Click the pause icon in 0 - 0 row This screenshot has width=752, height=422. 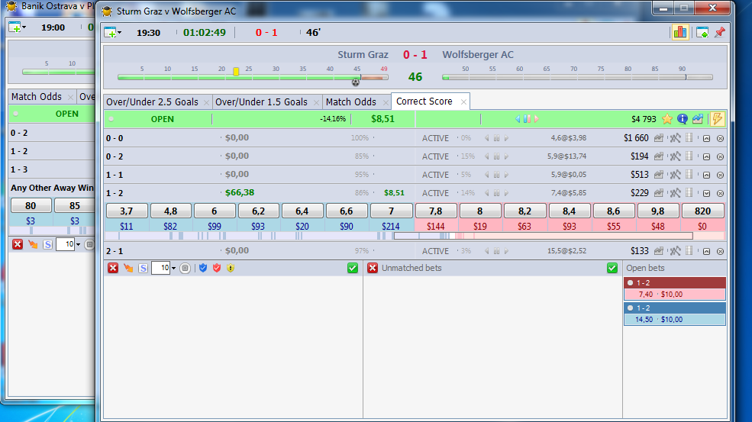[x=496, y=138]
